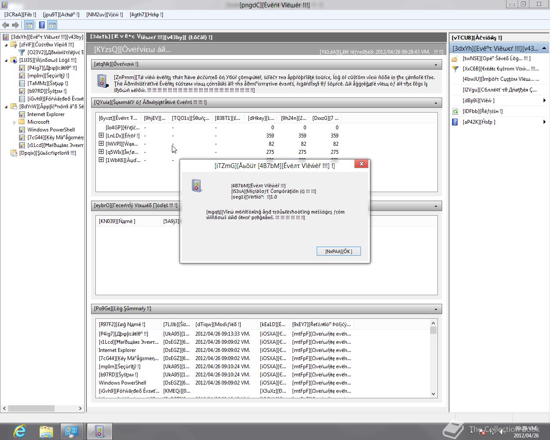
Task: Click the tree pane right scroll arrow
Action: point(80,408)
